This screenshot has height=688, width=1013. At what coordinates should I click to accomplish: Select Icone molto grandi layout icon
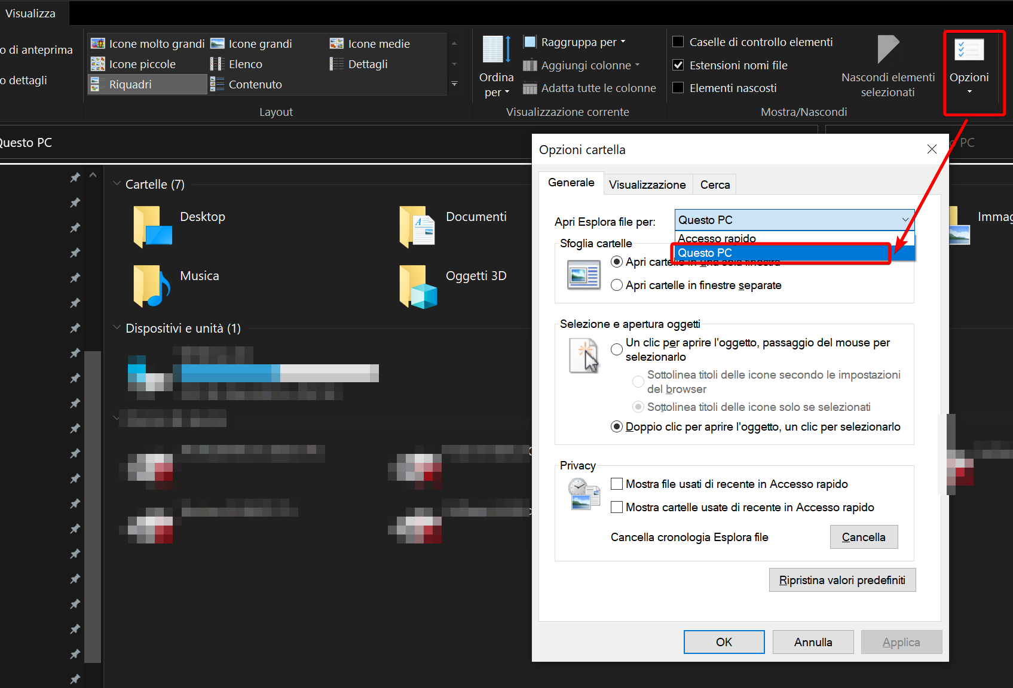(98, 44)
